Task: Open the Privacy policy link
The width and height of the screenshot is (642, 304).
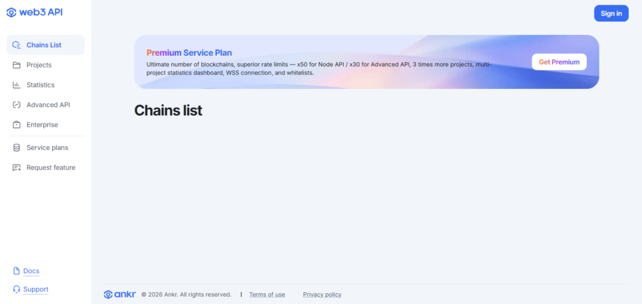Action: (322, 295)
